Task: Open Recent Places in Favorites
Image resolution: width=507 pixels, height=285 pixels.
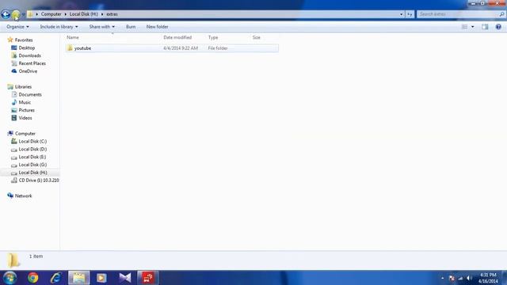Action: [32, 63]
